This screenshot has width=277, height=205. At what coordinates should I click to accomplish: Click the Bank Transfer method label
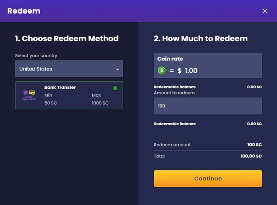coord(60,88)
